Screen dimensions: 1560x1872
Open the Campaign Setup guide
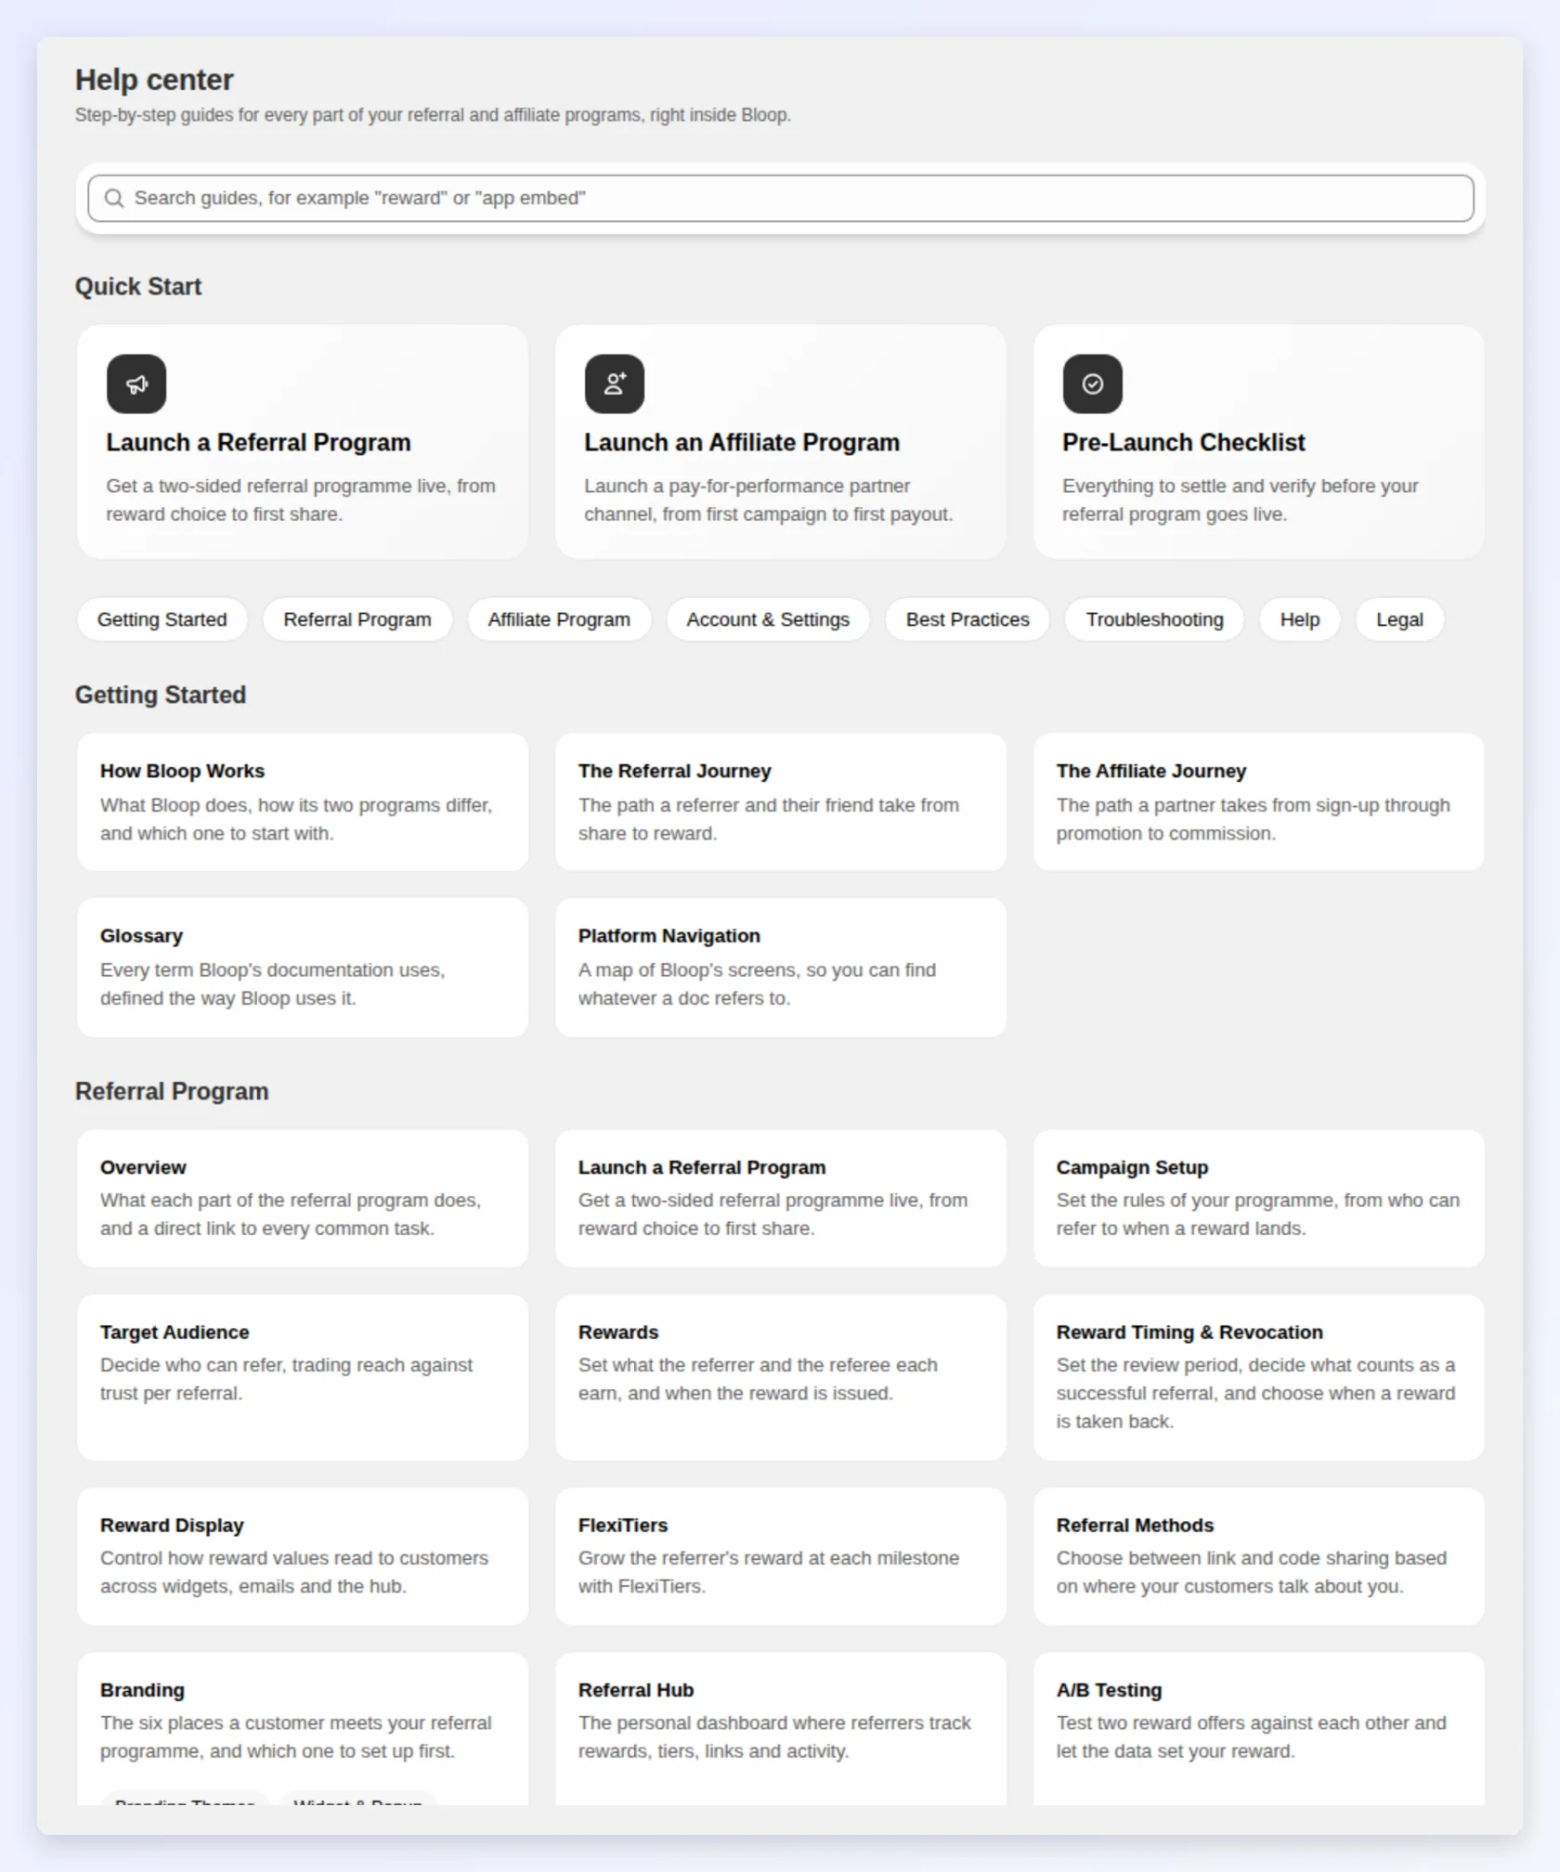pos(1259,1198)
